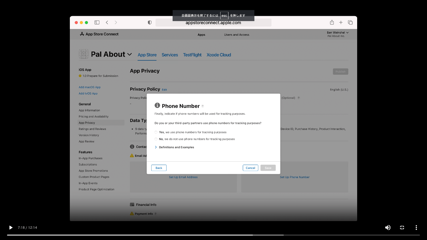Open Product Page Optimization
This screenshot has height=240, width=427.
96,189
